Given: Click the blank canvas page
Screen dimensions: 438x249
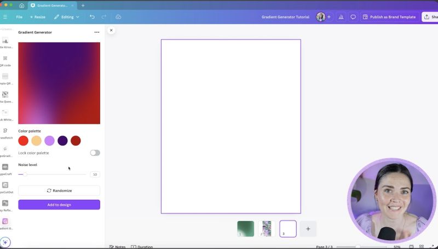Looking at the screenshot, I should point(231,126).
